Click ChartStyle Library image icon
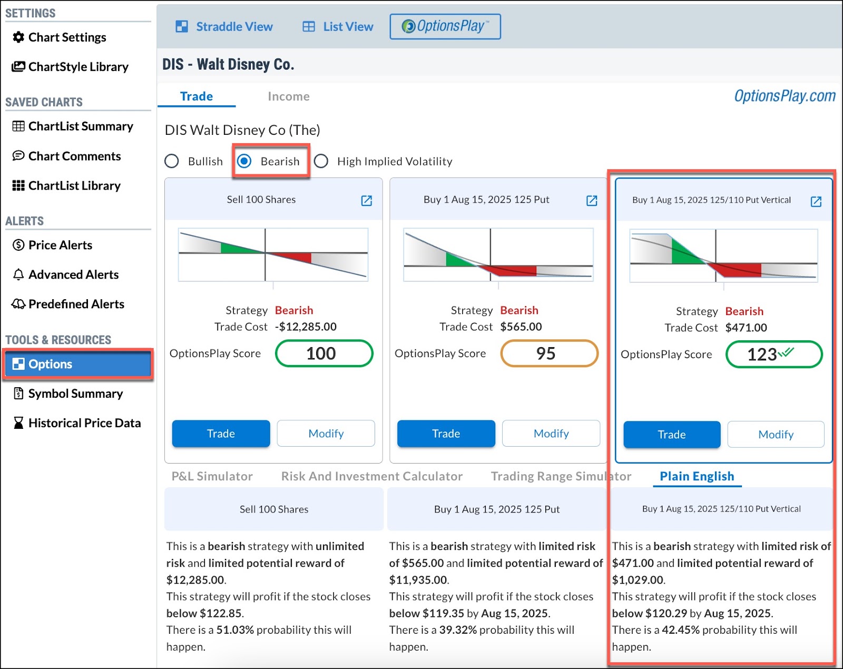The image size is (843, 669). tap(18, 67)
